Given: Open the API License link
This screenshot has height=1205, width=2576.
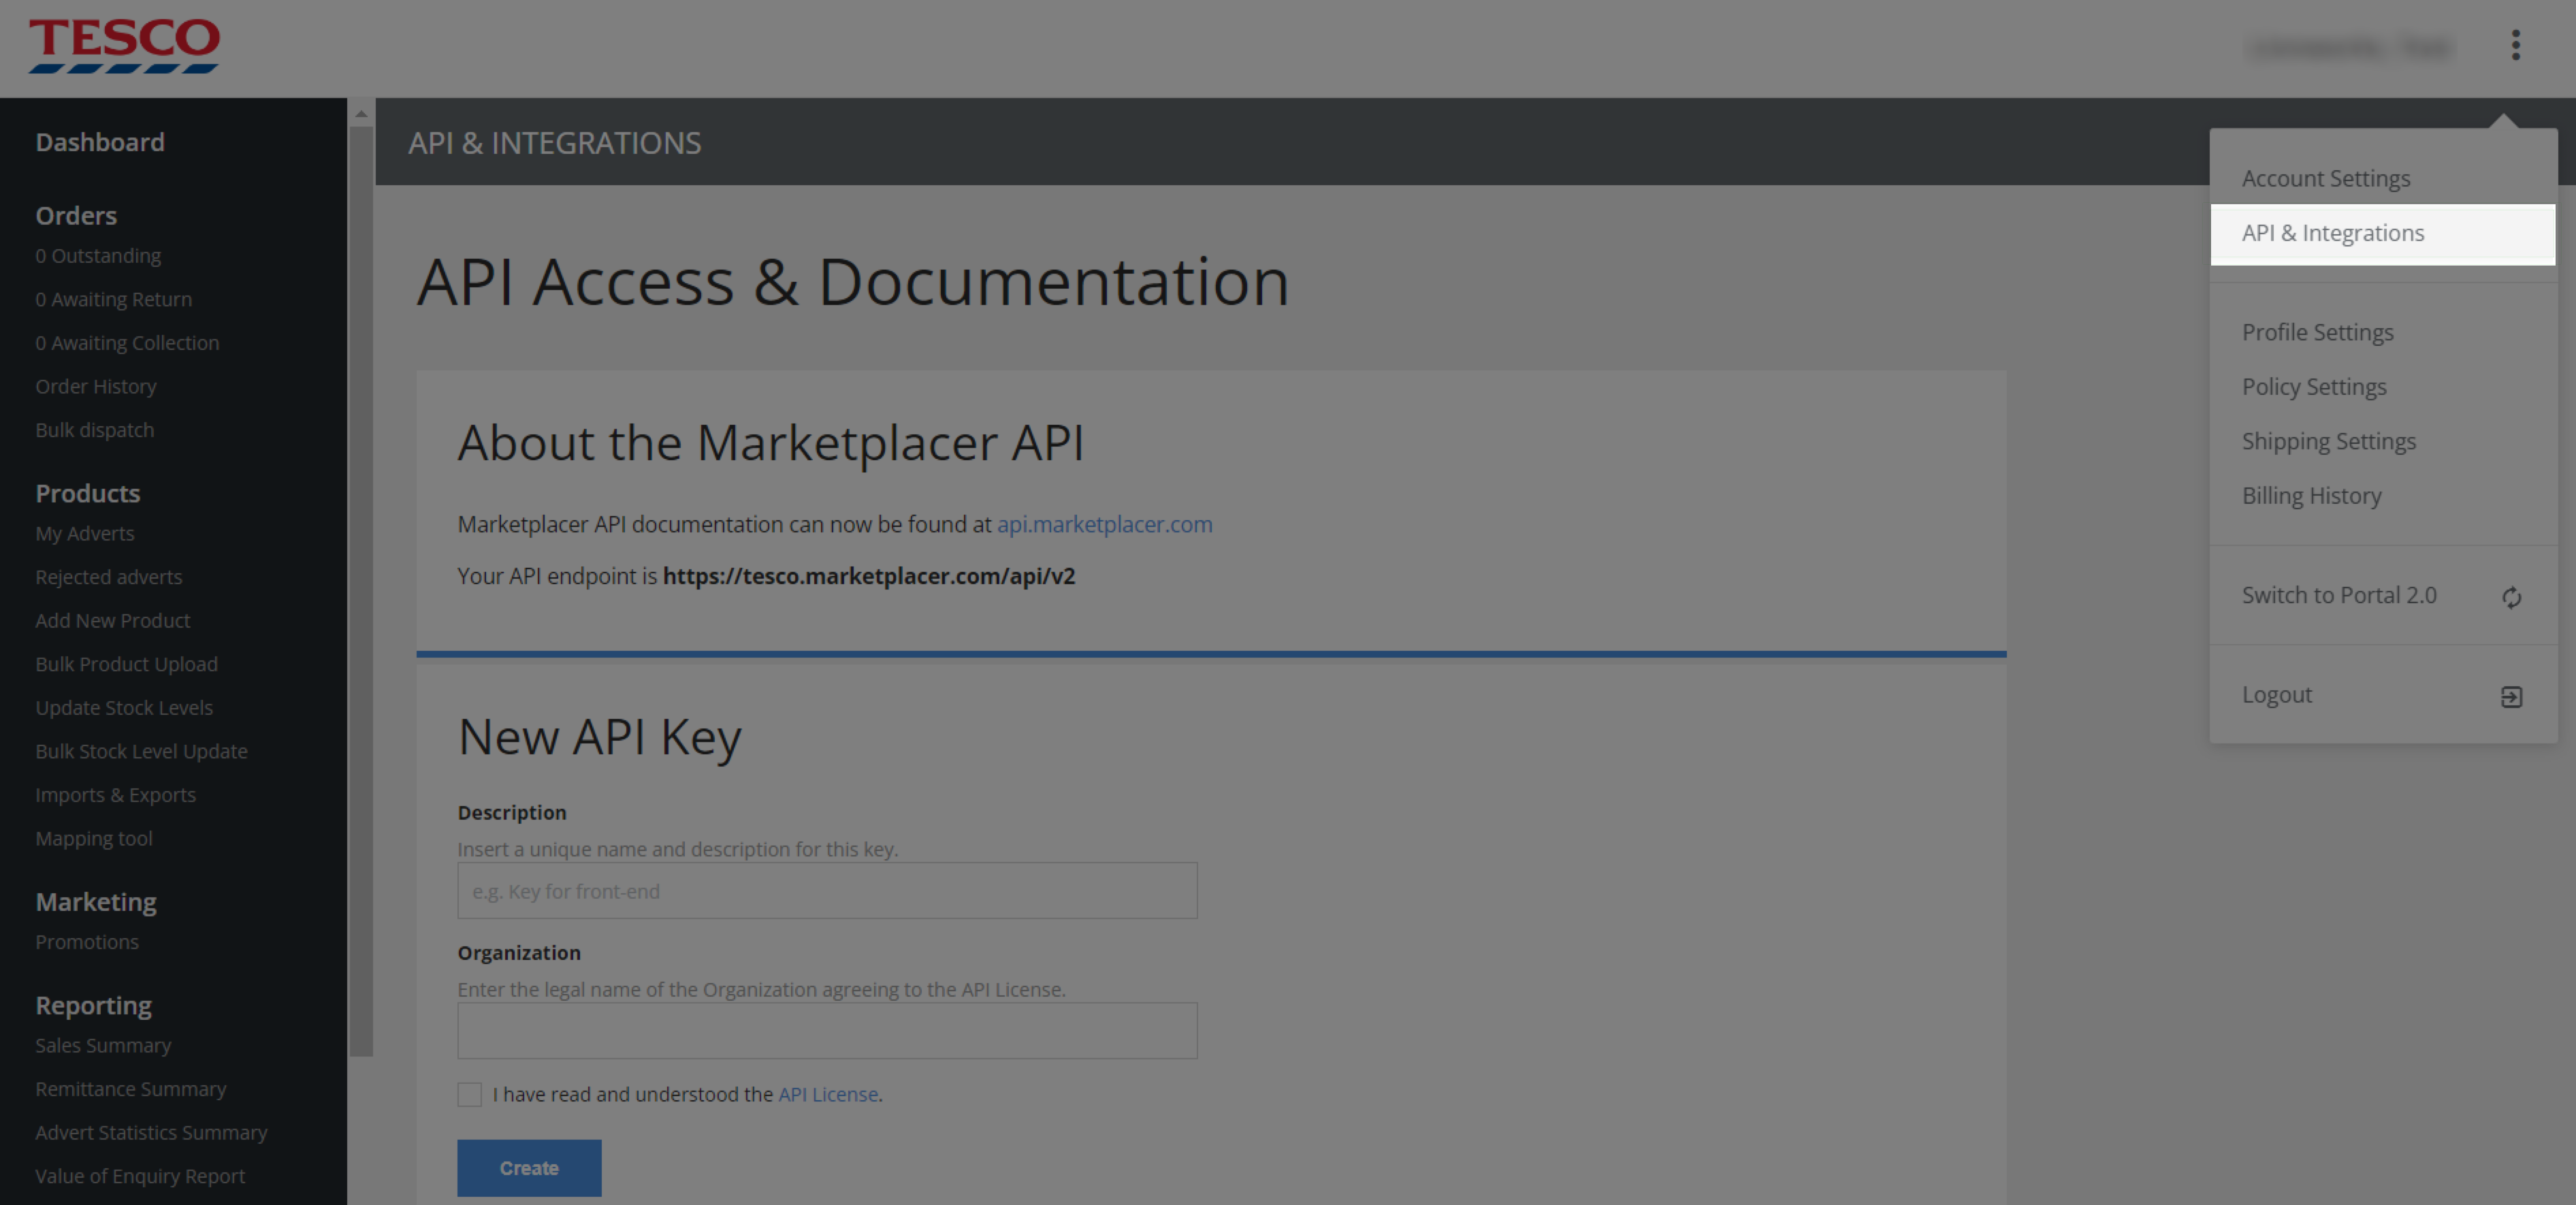Looking at the screenshot, I should (x=828, y=1094).
